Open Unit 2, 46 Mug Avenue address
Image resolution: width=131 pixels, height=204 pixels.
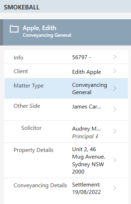88,160
